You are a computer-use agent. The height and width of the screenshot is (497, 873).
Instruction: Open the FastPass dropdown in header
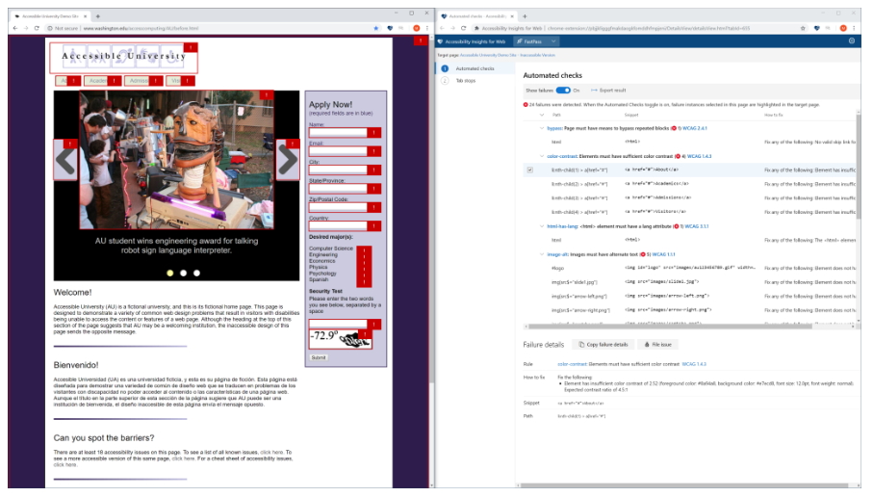[536, 41]
